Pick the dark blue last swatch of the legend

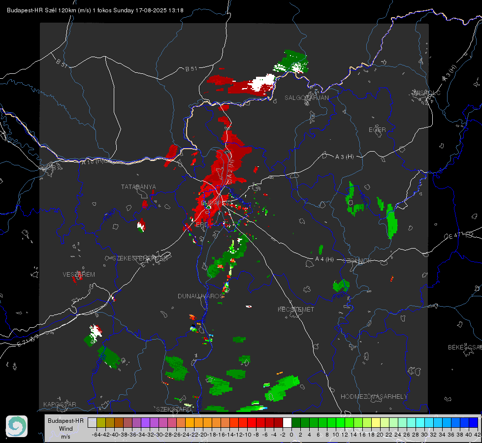474,423
